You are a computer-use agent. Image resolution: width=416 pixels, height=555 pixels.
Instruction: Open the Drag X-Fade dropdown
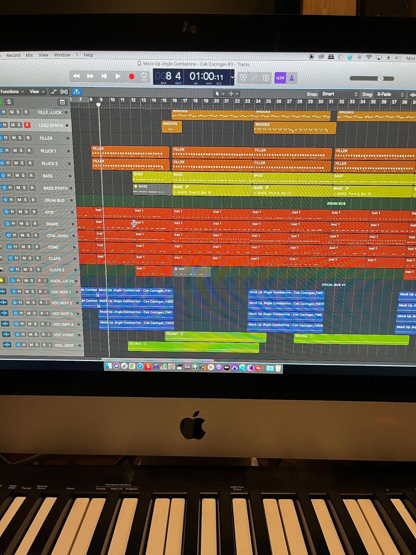390,94
